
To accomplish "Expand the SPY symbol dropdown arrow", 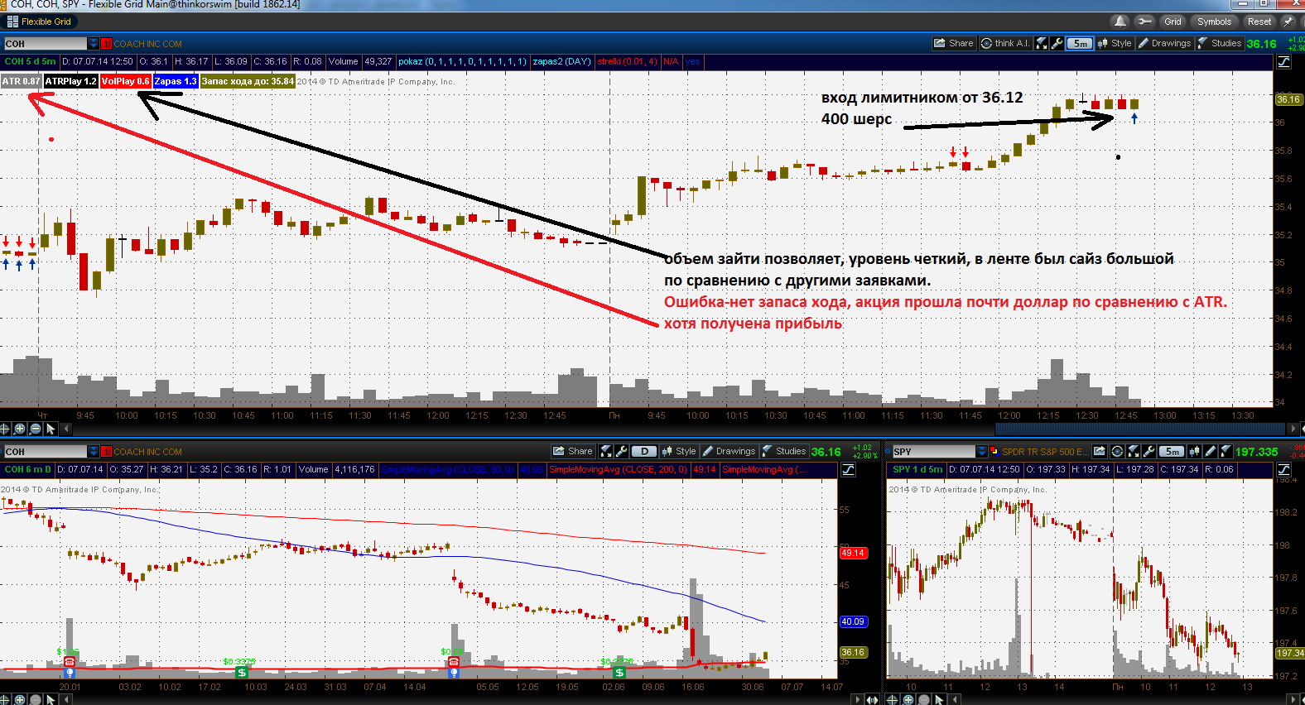I will click(x=982, y=451).
